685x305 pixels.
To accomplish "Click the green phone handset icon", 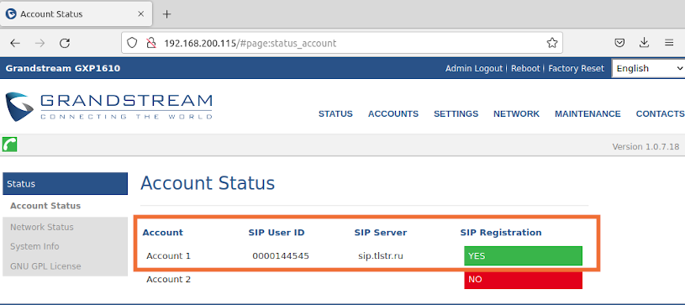I will tap(9, 145).
